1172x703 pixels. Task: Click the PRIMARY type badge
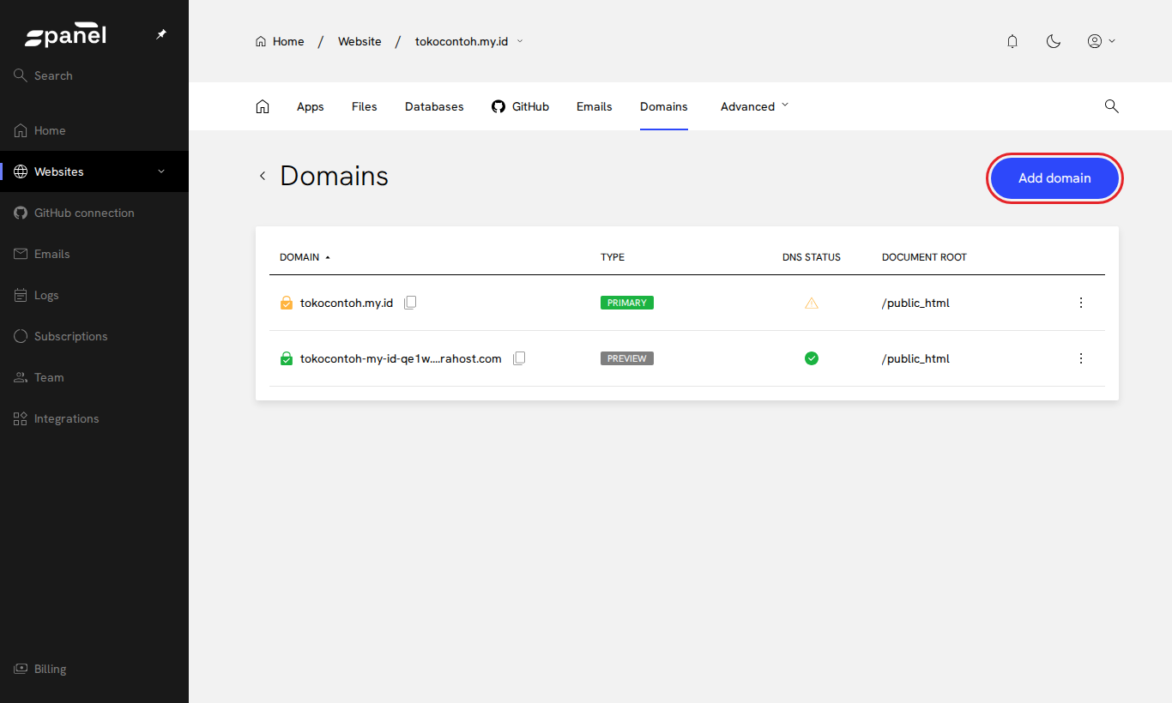click(627, 303)
